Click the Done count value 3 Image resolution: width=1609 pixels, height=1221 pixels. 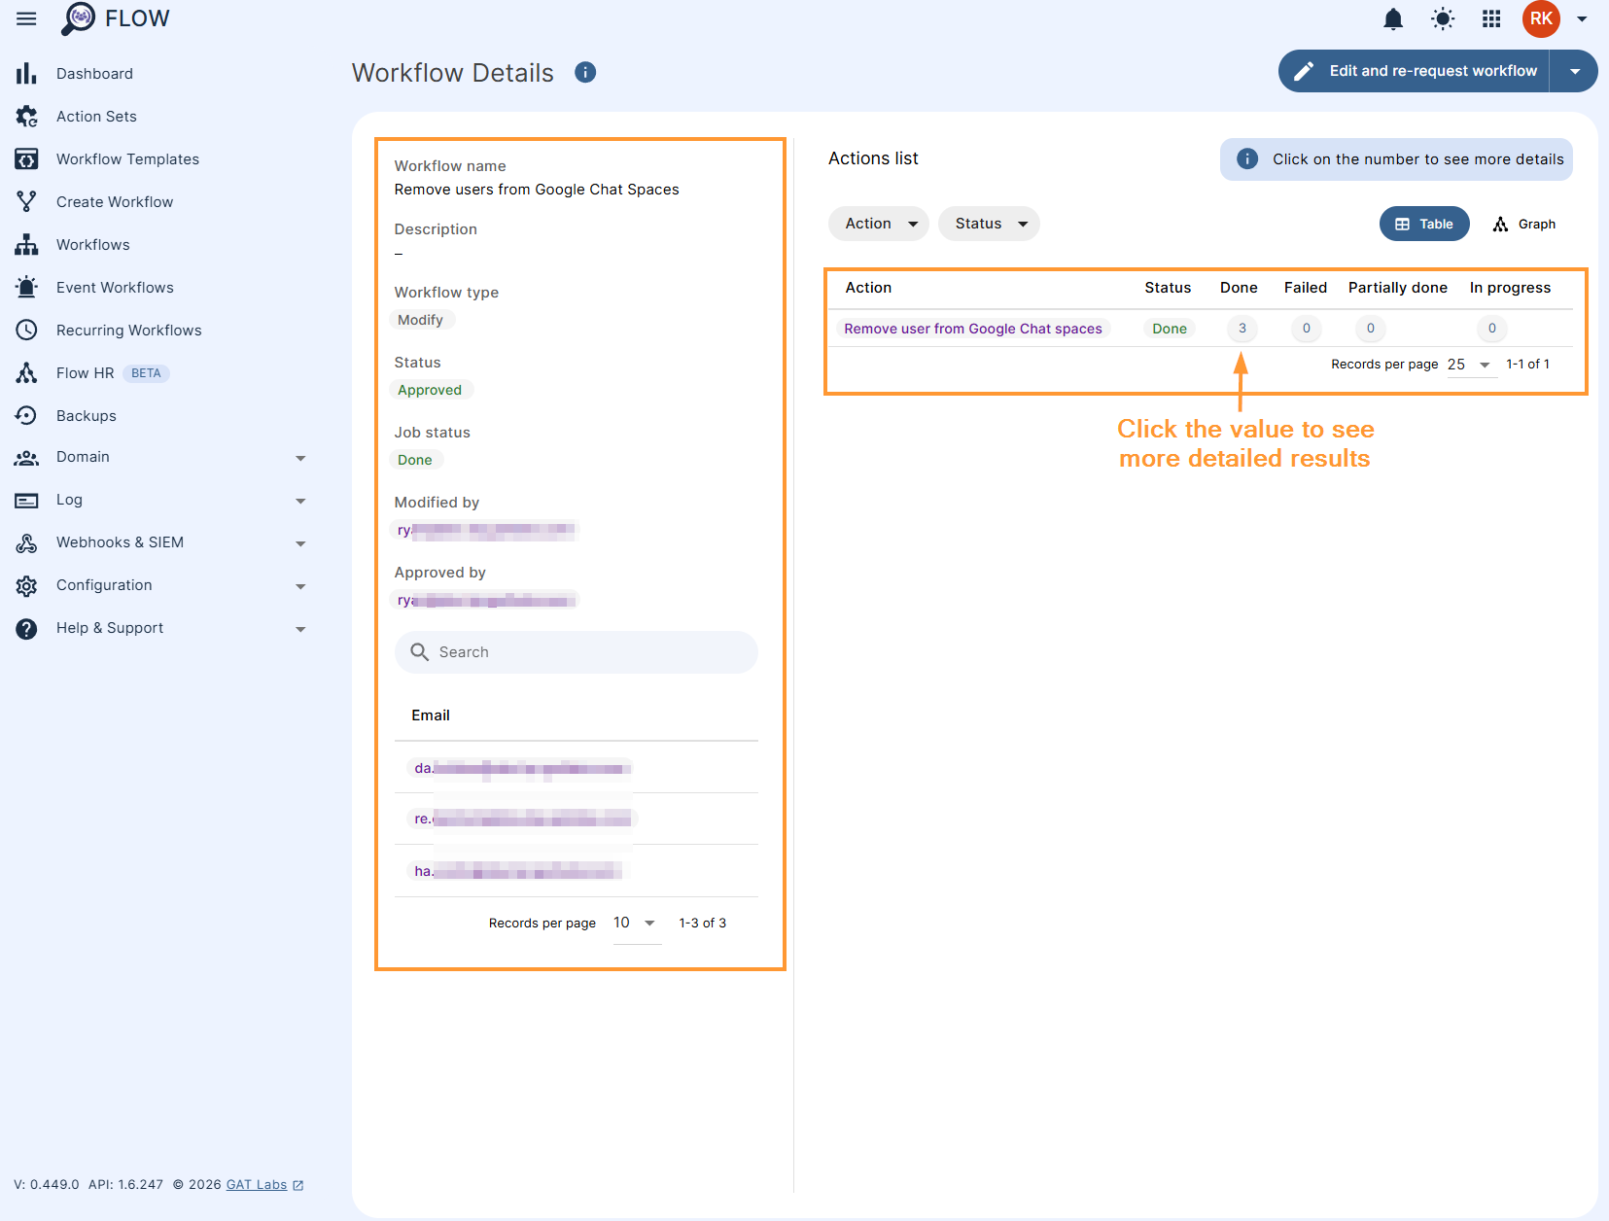pyautogui.click(x=1242, y=329)
